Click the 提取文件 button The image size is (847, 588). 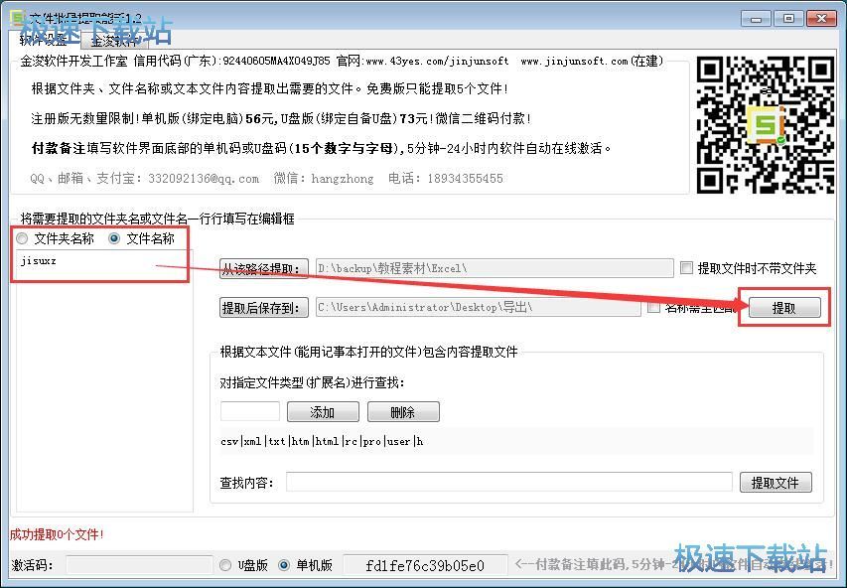pos(776,482)
